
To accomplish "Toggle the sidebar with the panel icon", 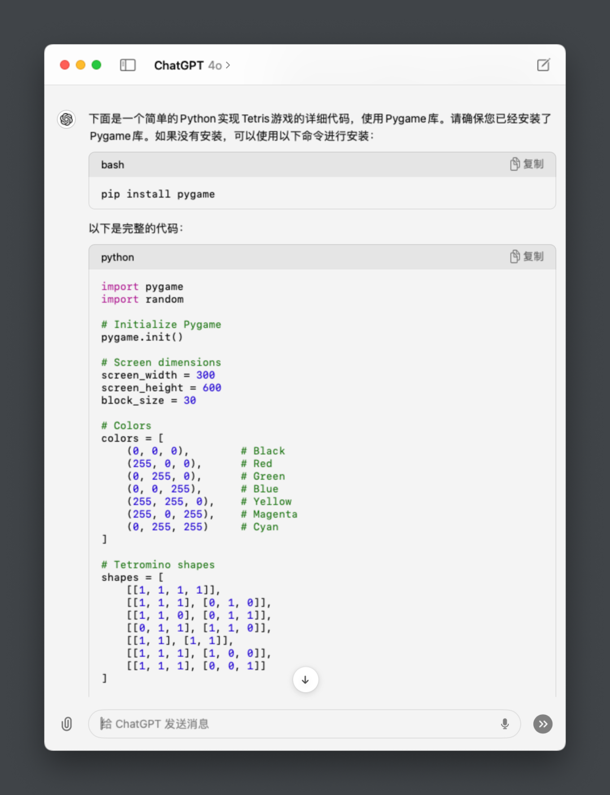I will pos(128,65).
